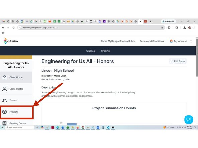Open Microsoft Edge from the taskbar
Screen dimensions: 198x148
58,127
